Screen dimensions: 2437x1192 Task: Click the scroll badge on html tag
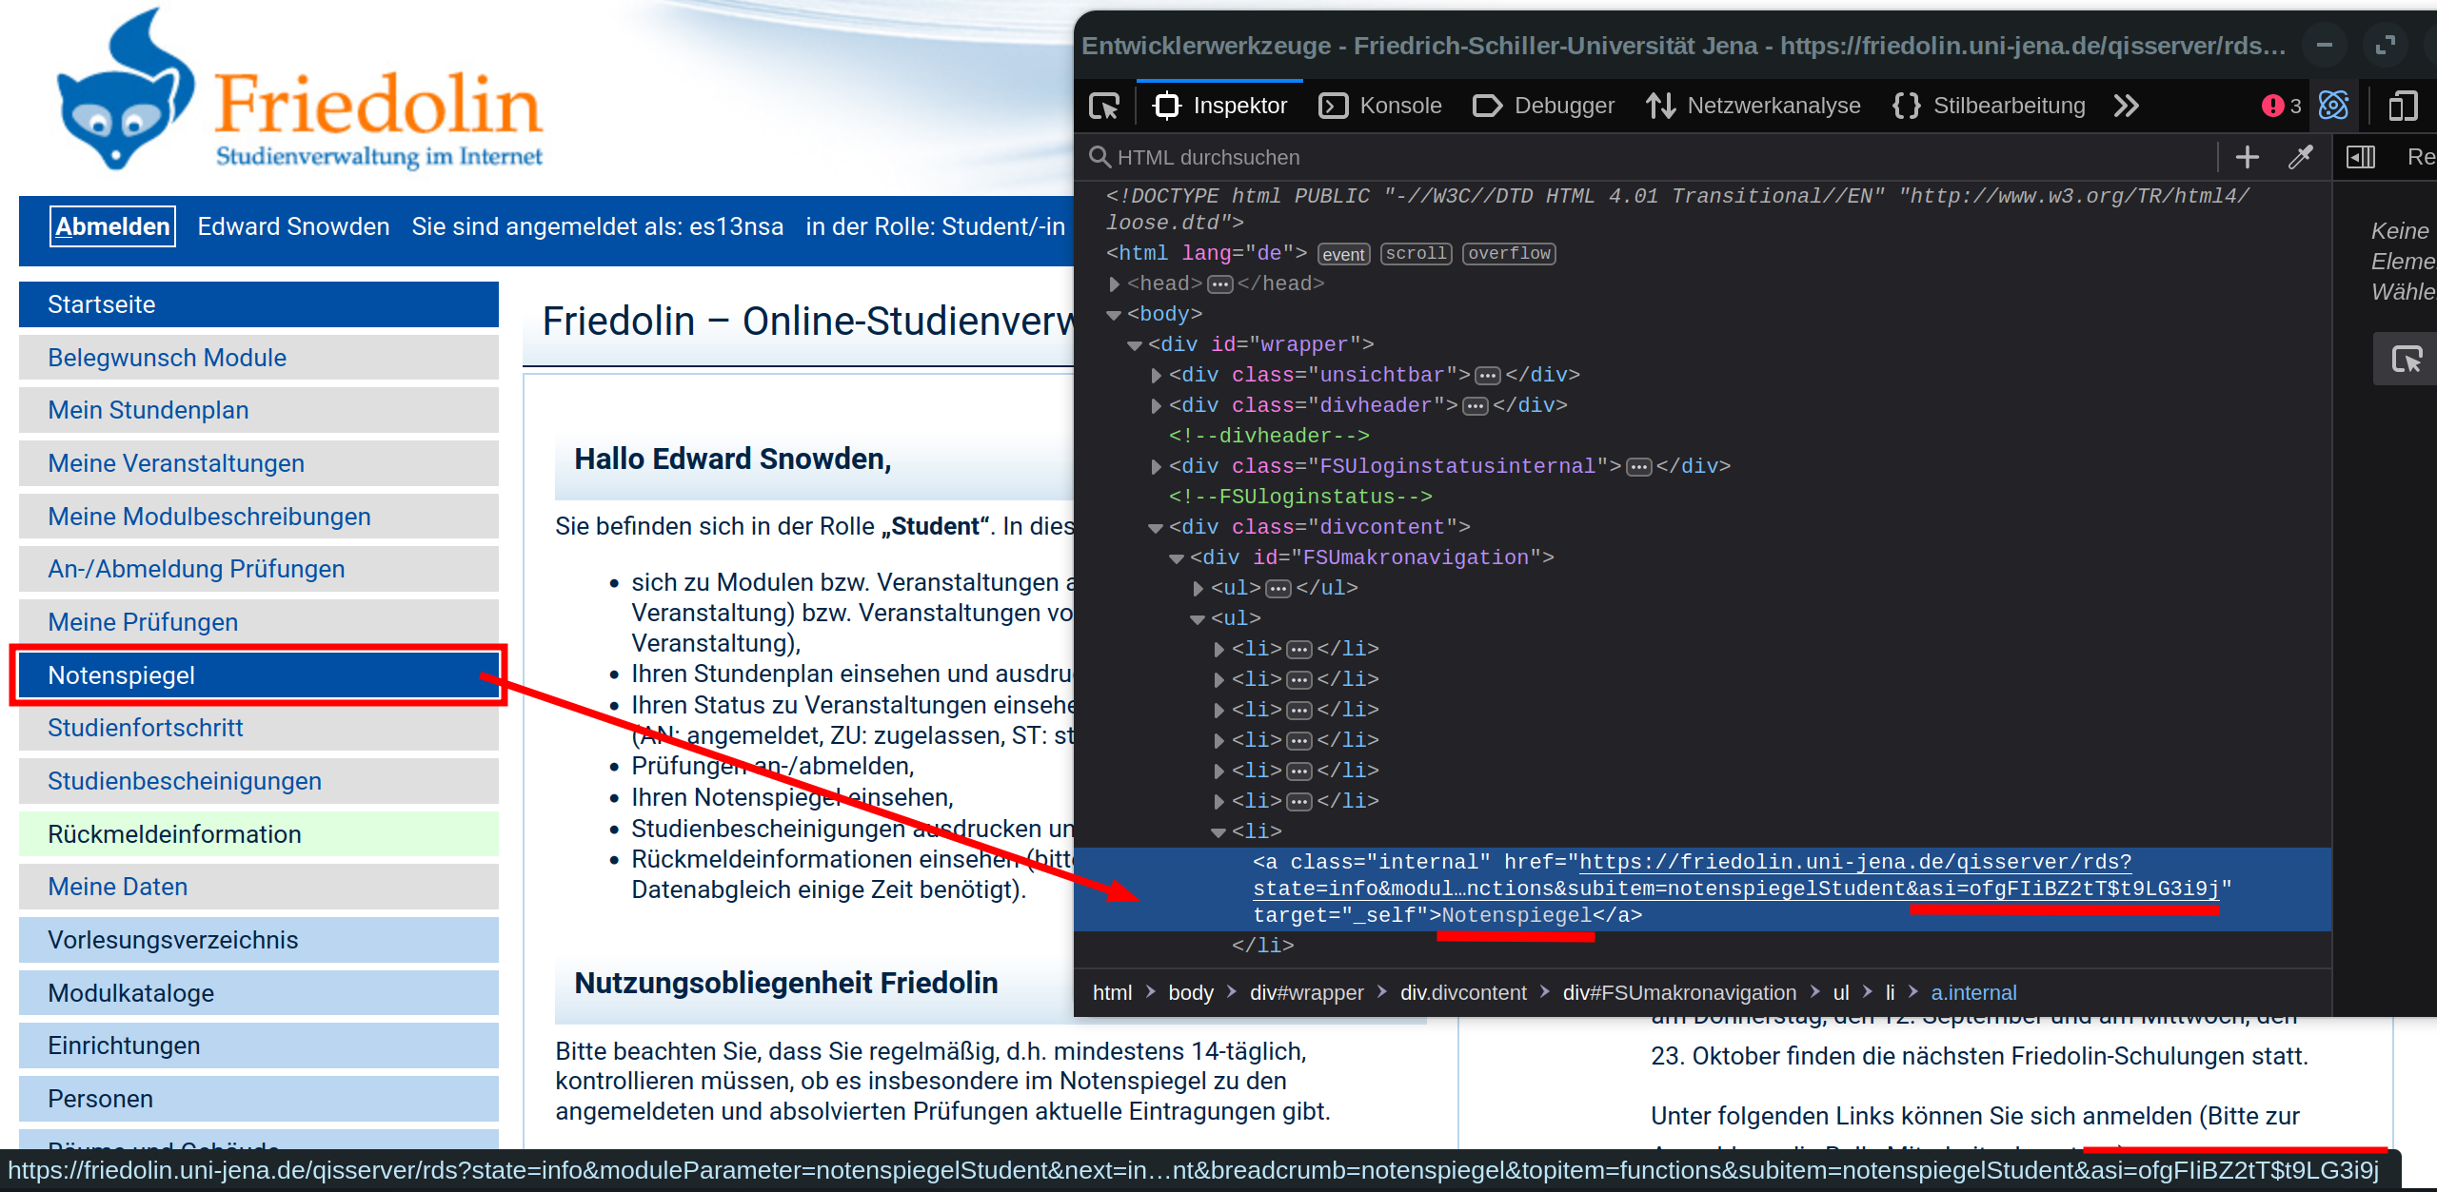1416,254
